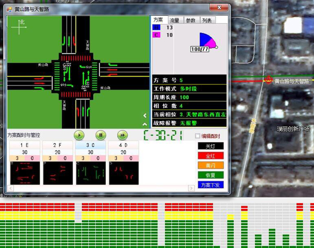Select phase 4 D diagram thumbnail
Image resolution: width=314 pixels, height=248 pixels.
tap(124, 172)
